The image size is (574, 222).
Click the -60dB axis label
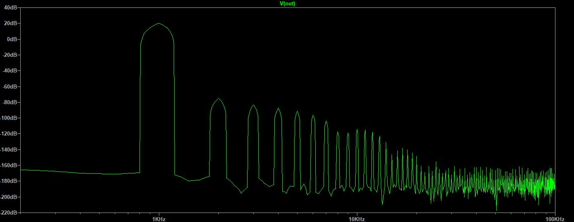(9, 86)
